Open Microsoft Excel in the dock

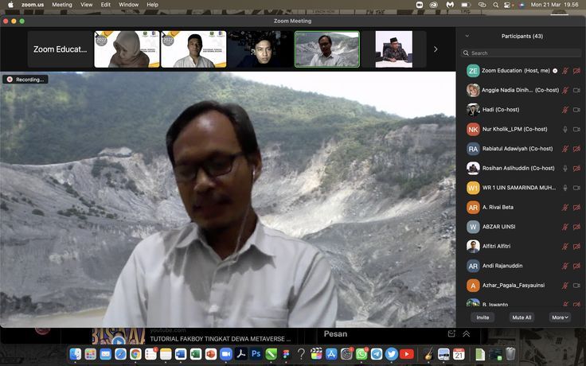196,354
